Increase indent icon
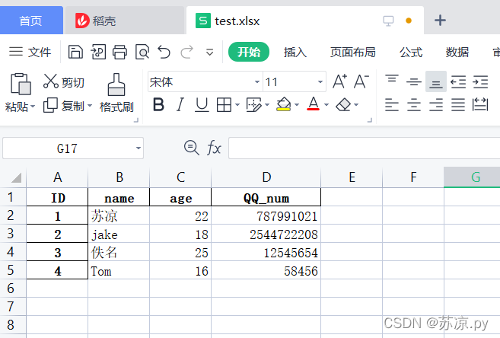Image resolution: width=500 pixels, height=338 pixels. click(480, 81)
